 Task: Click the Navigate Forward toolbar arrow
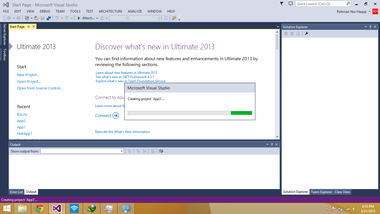[18, 18]
